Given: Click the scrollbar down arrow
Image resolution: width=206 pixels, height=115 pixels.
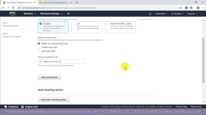Looking at the screenshot, I should [x=203, y=102].
